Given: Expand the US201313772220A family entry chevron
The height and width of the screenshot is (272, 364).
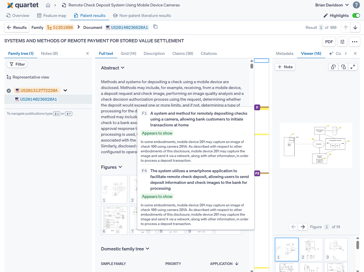Looking at the screenshot, I should (x=65, y=90).
